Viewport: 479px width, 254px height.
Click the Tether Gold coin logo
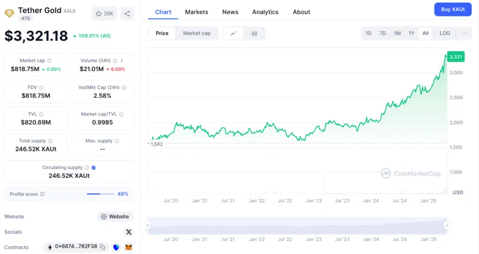click(9, 14)
